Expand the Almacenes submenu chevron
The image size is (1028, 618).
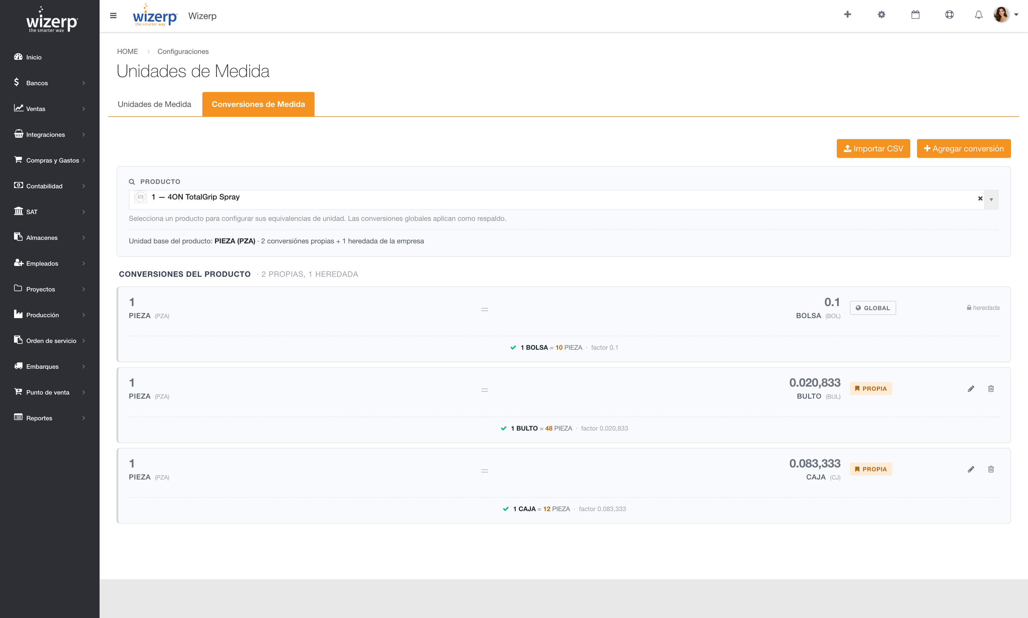click(84, 238)
